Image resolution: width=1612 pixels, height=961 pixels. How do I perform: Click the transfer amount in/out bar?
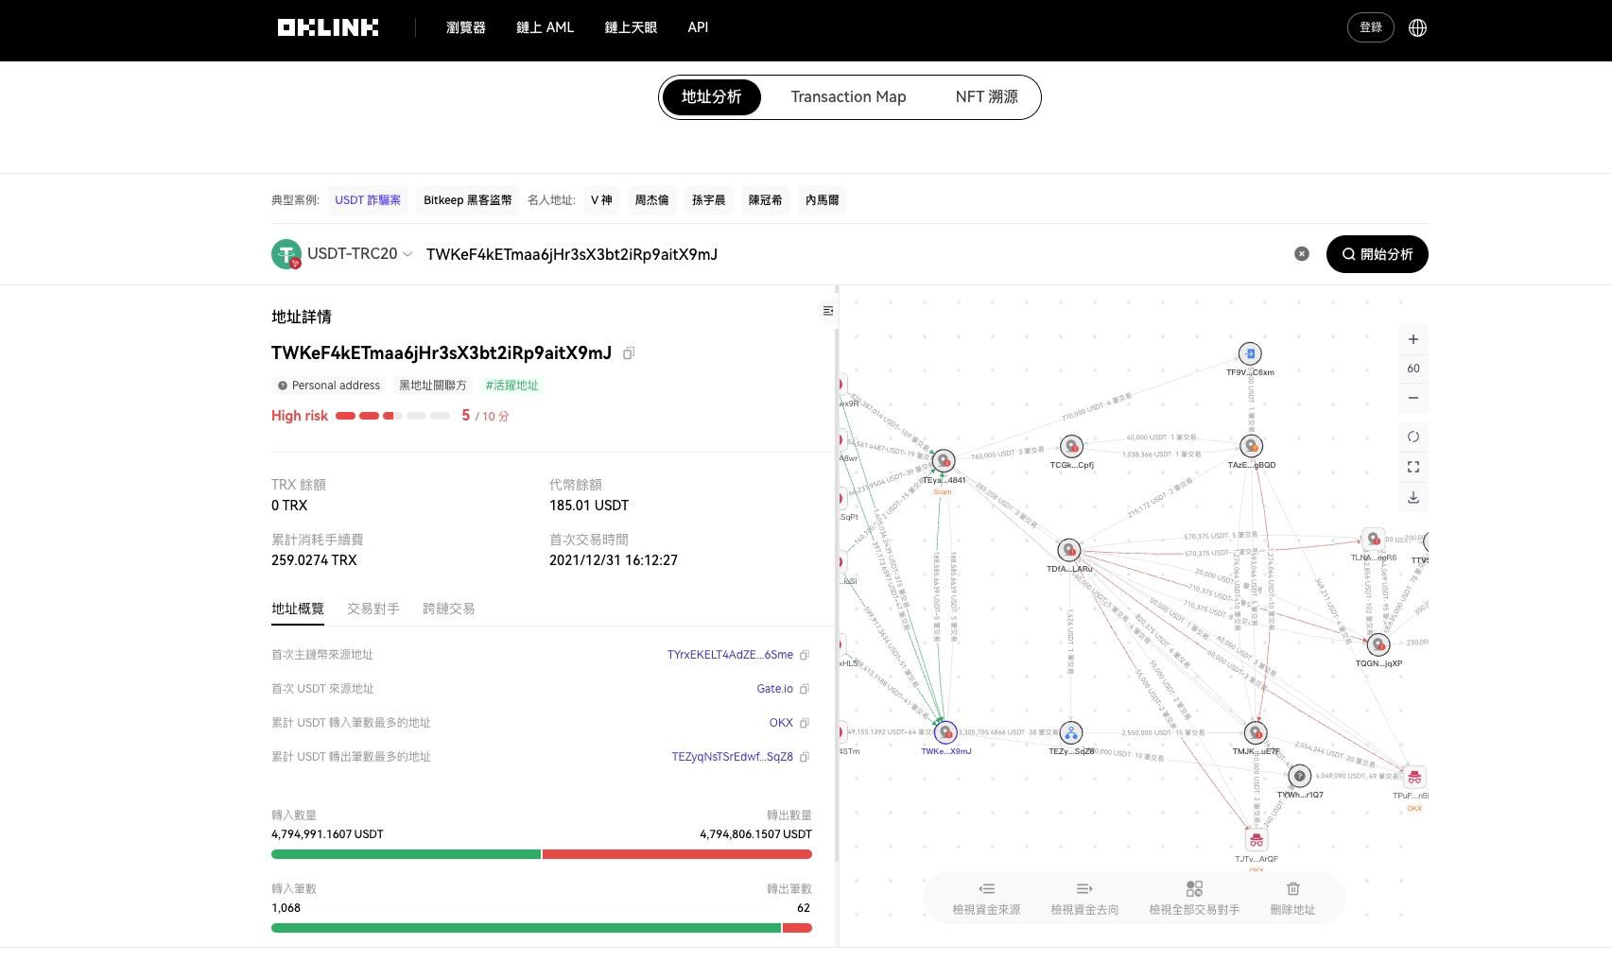[542, 854]
